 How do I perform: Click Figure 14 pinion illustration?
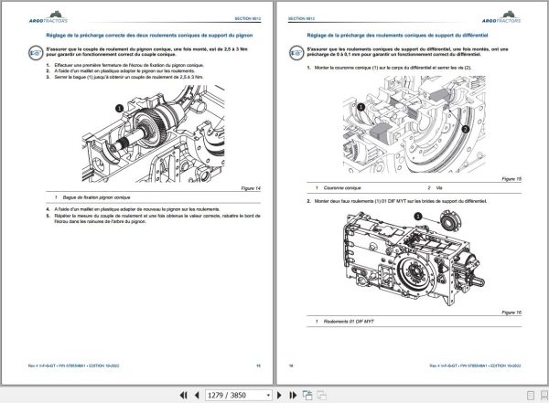point(154,133)
